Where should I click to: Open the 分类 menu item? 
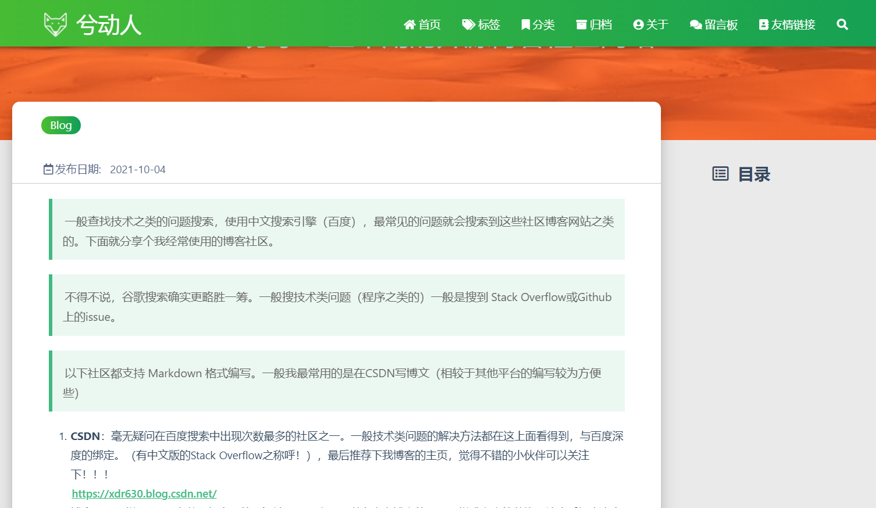point(544,24)
